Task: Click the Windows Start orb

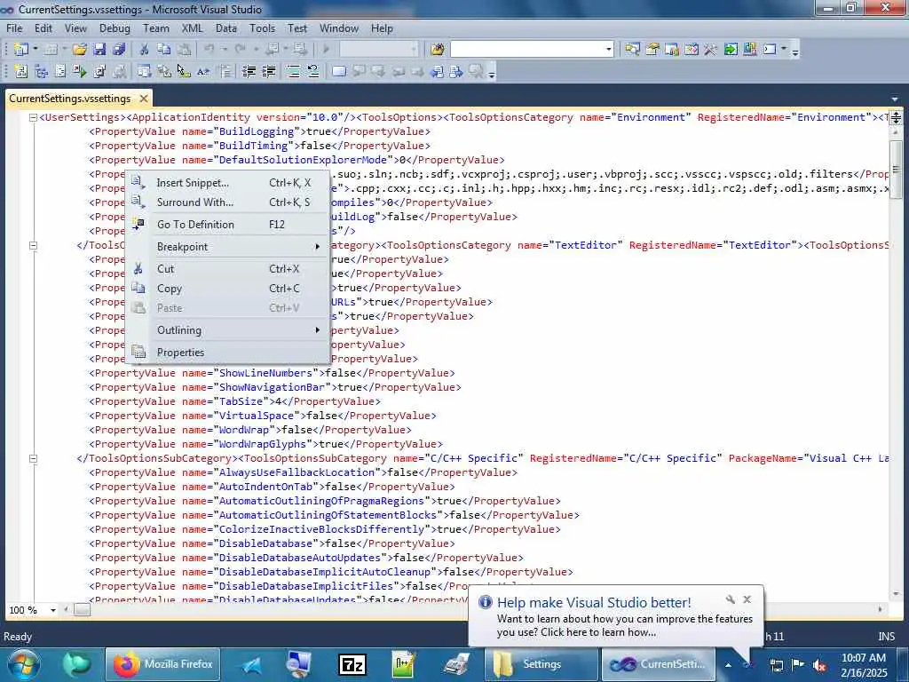Action: point(22,664)
